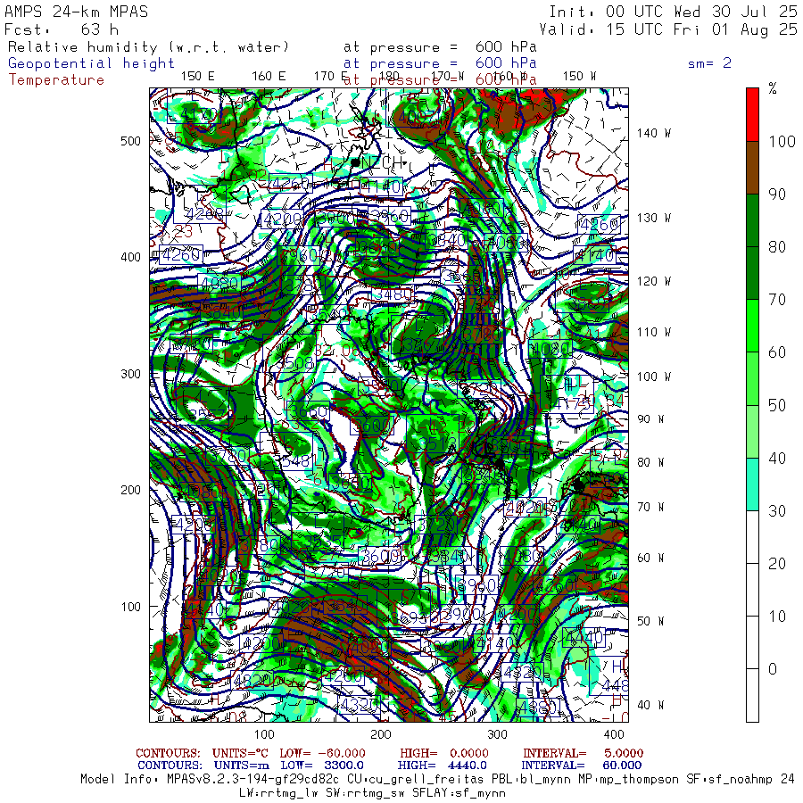Click the '150 E' longitude label
Image resolution: width=803 pixels, height=803 pixels.
pyautogui.click(x=198, y=77)
